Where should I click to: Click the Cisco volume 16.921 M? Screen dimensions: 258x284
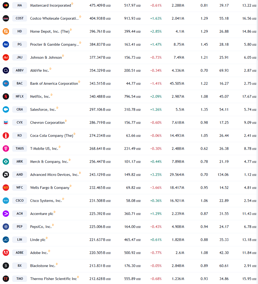(177, 201)
